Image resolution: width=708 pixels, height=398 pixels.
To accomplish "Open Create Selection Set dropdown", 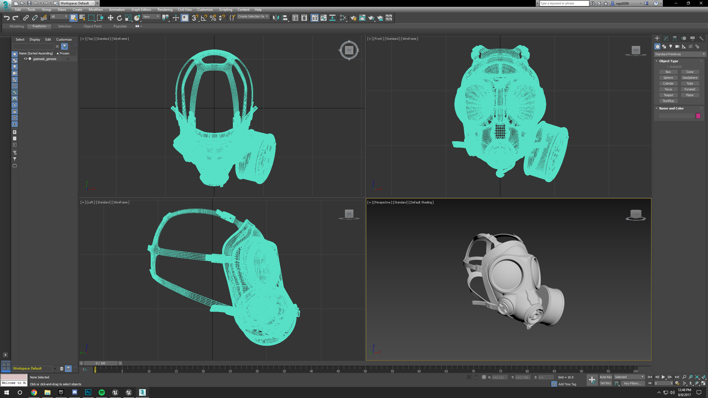I will 253,17.
